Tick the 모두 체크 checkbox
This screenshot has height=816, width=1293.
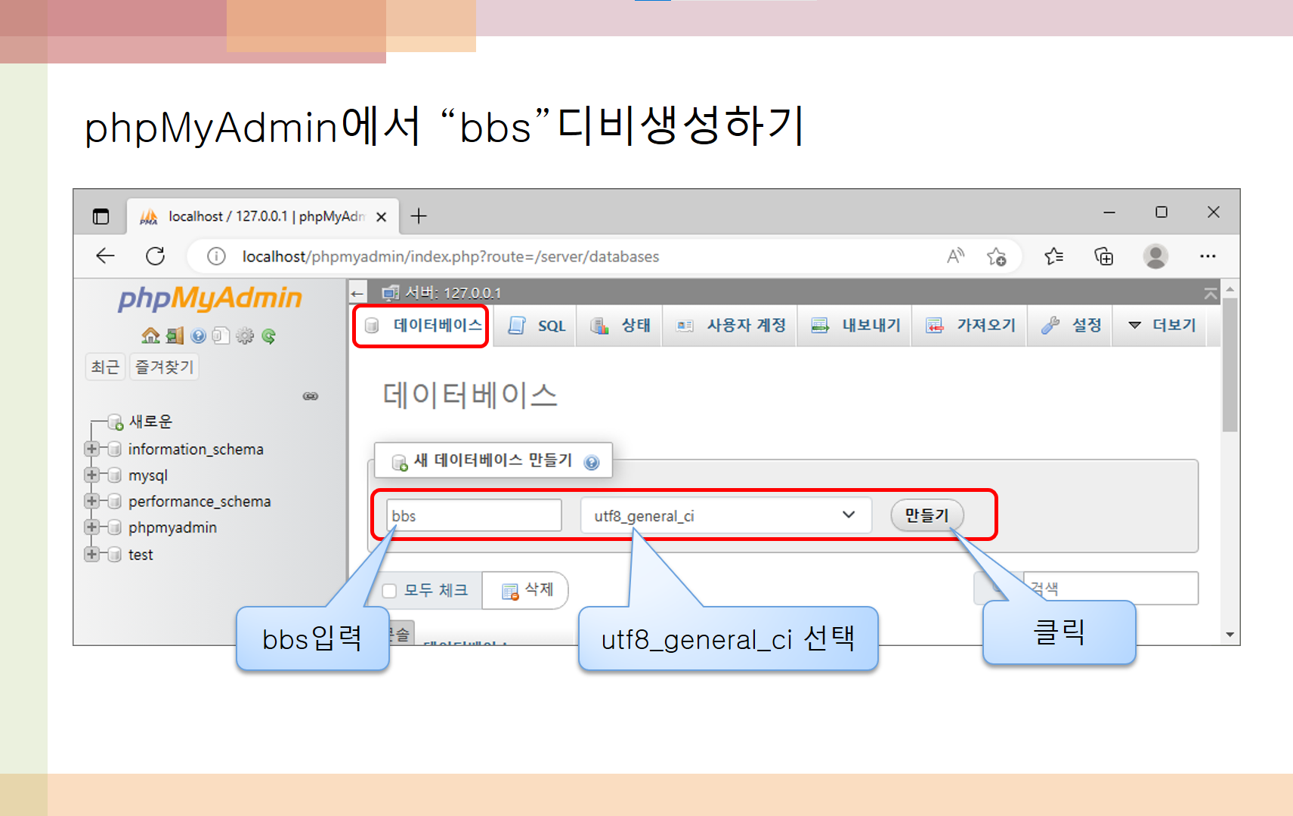389,591
